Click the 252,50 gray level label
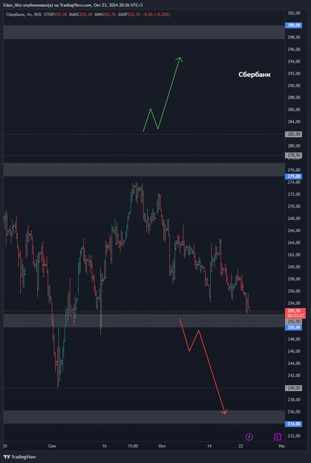 (x=294, y=321)
